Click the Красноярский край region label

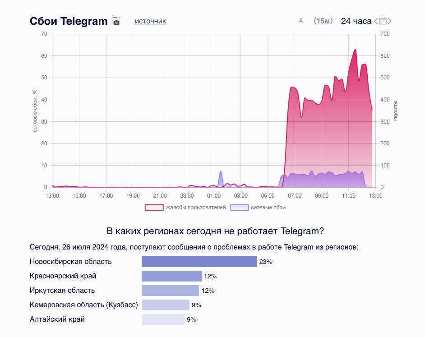[x=63, y=276]
